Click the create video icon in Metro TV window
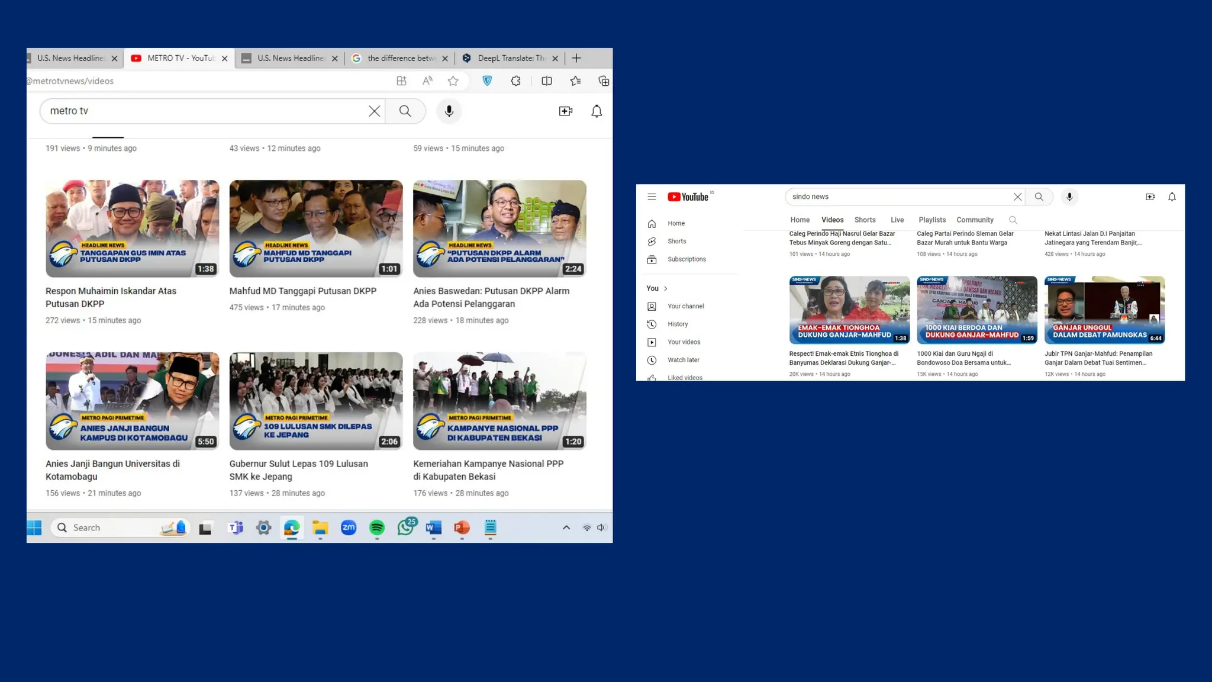 point(565,111)
